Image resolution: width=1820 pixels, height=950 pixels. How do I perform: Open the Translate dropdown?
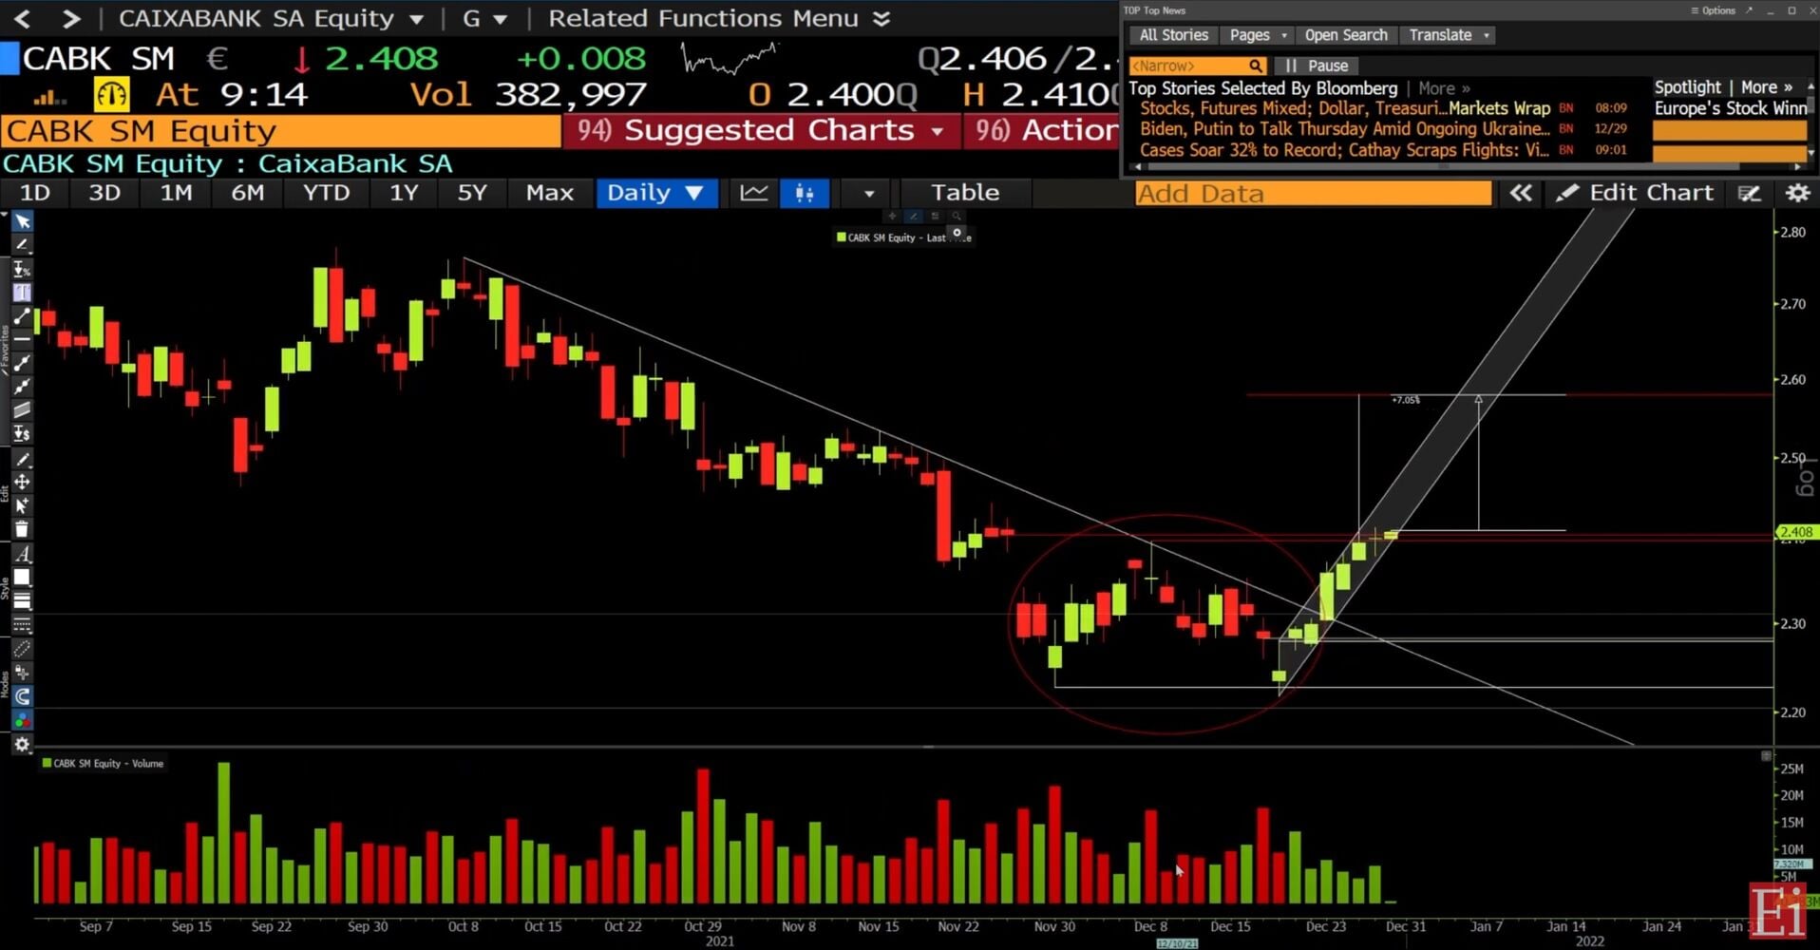(1449, 35)
